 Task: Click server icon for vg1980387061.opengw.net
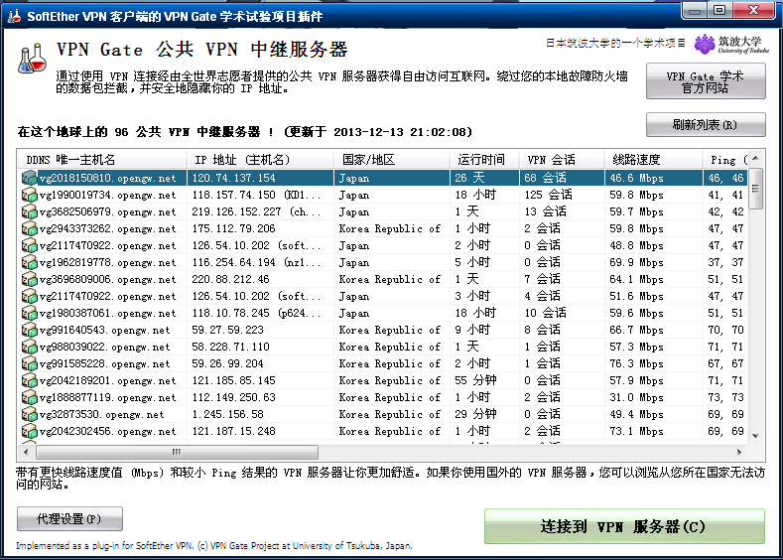30,313
